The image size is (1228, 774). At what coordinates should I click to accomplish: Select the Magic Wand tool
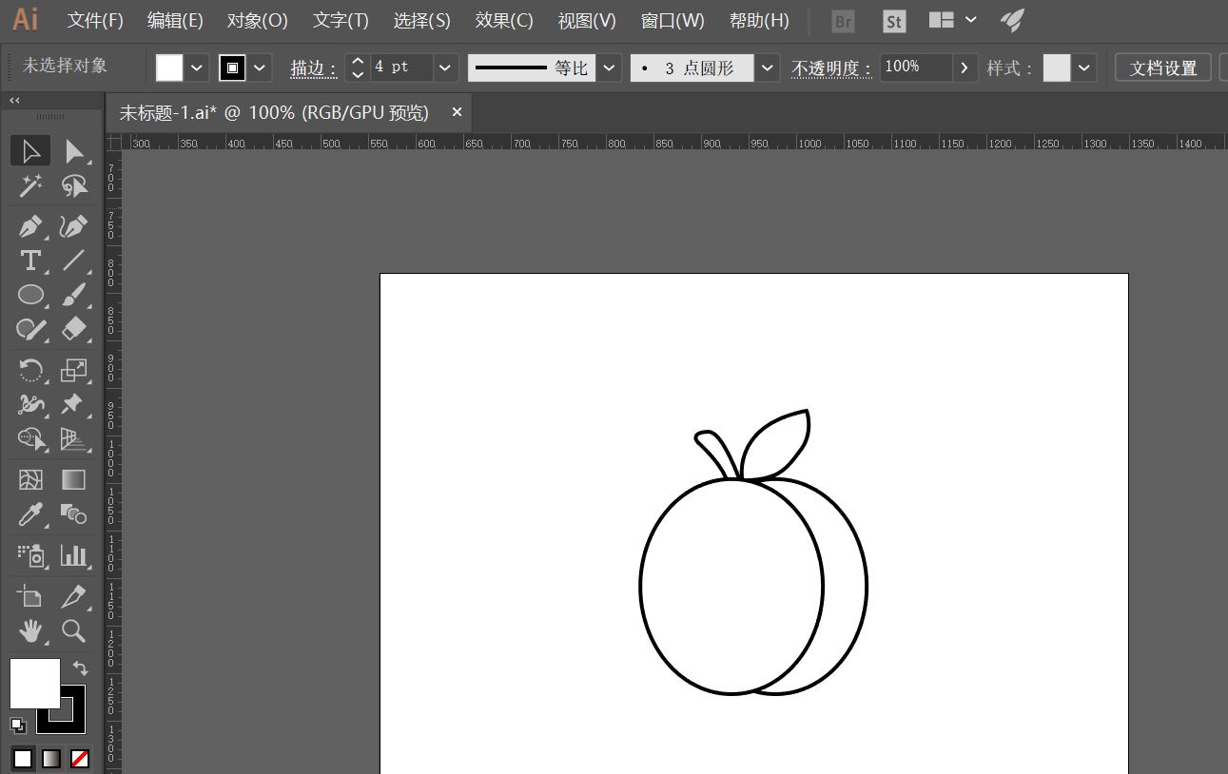click(29, 186)
